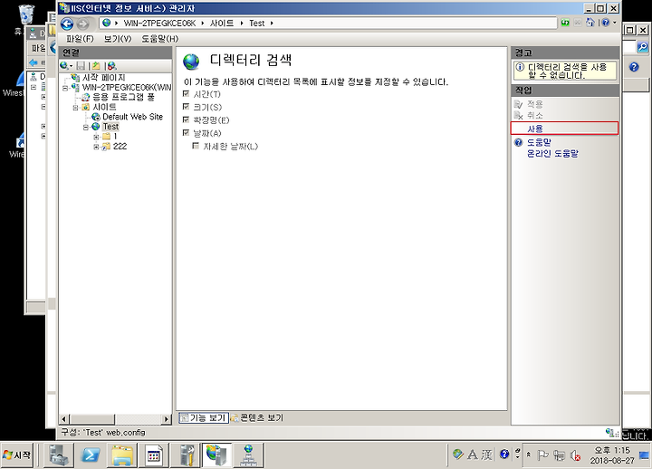Open the 시작 Start button
This screenshot has height=469, width=652.
tap(17, 455)
